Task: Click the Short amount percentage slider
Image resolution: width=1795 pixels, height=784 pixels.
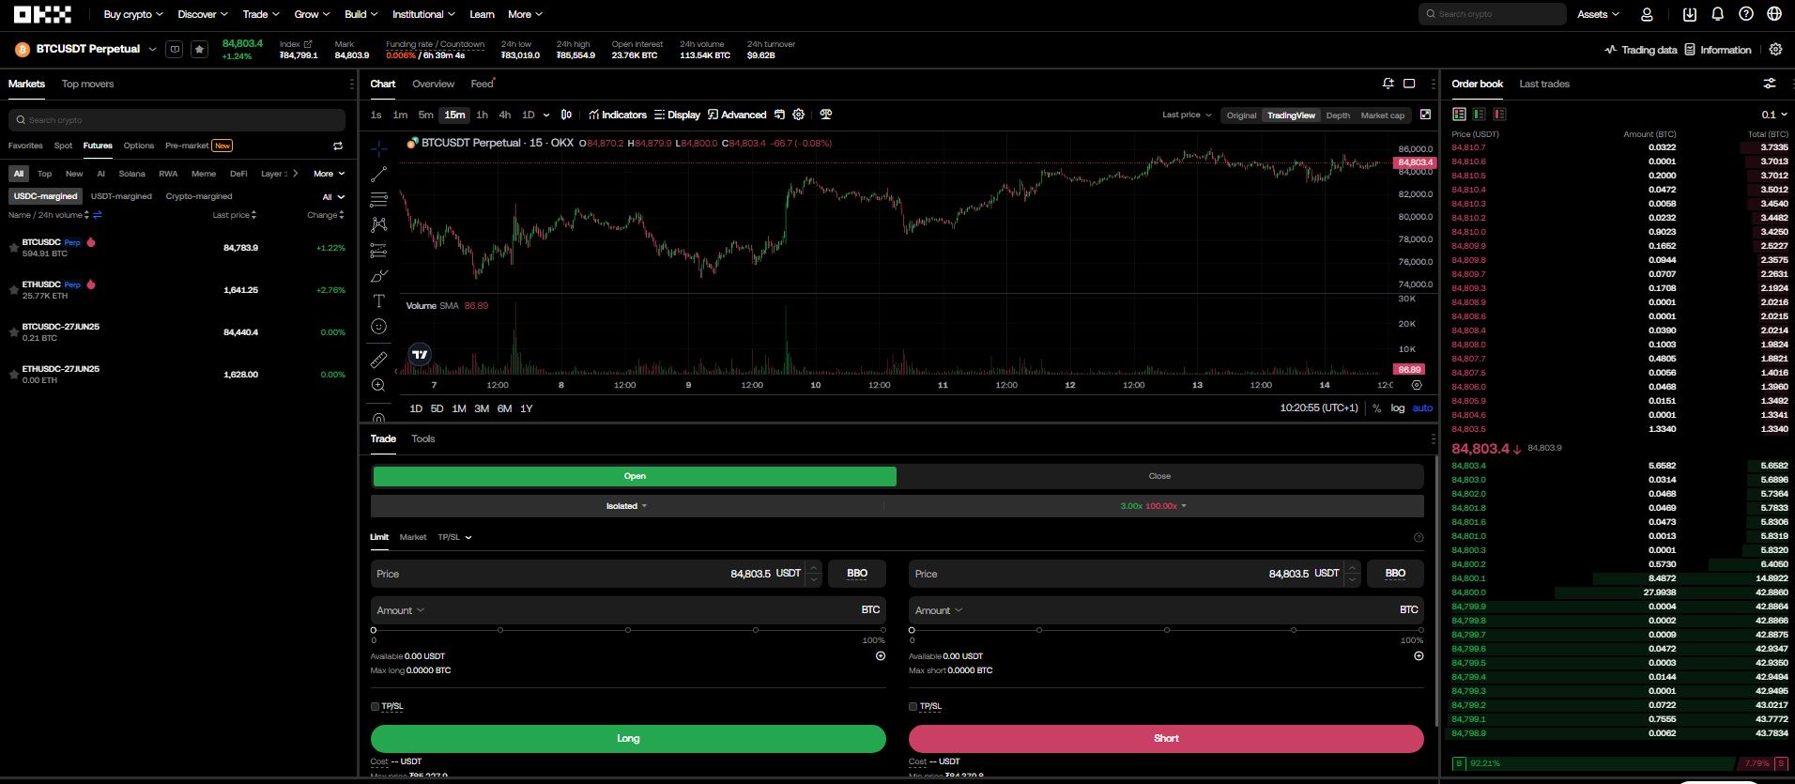Action: point(1166,630)
